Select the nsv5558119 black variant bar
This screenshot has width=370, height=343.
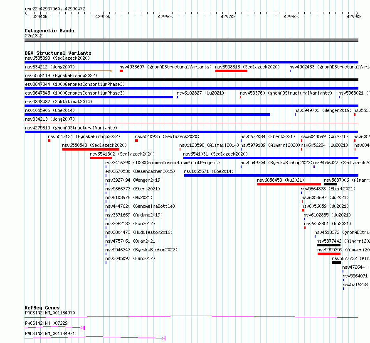(191, 80)
